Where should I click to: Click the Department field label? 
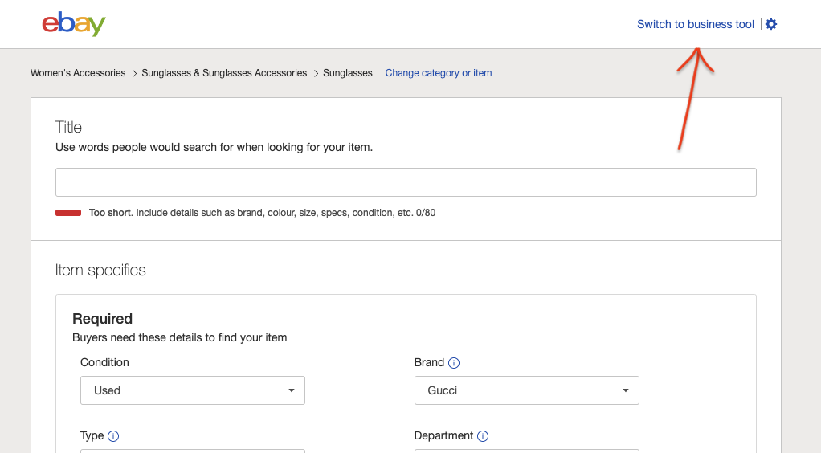(443, 435)
